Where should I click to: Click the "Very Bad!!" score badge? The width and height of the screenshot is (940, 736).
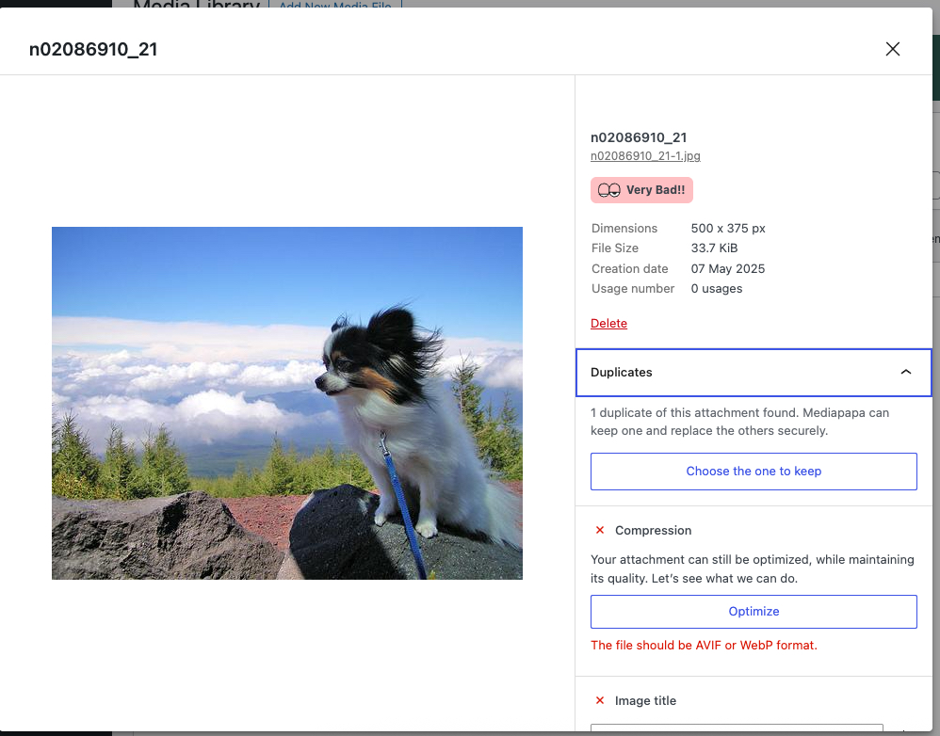641,190
